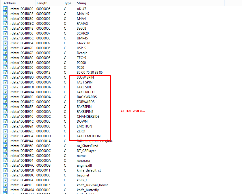Click the string icon beside Deagle row

pyautogui.click(x=5, y=53)
